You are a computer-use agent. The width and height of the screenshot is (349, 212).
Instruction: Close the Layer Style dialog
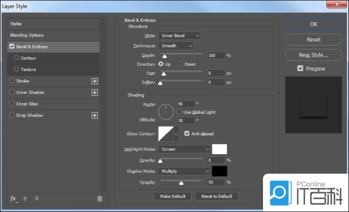click(337, 4)
